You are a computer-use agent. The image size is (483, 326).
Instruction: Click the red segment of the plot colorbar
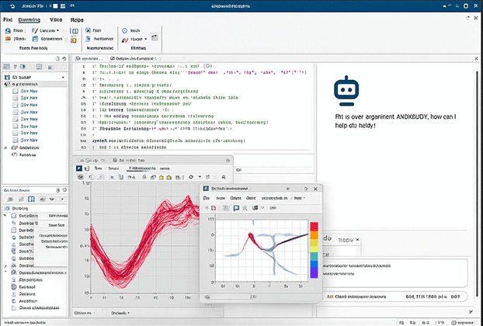(314, 227)
